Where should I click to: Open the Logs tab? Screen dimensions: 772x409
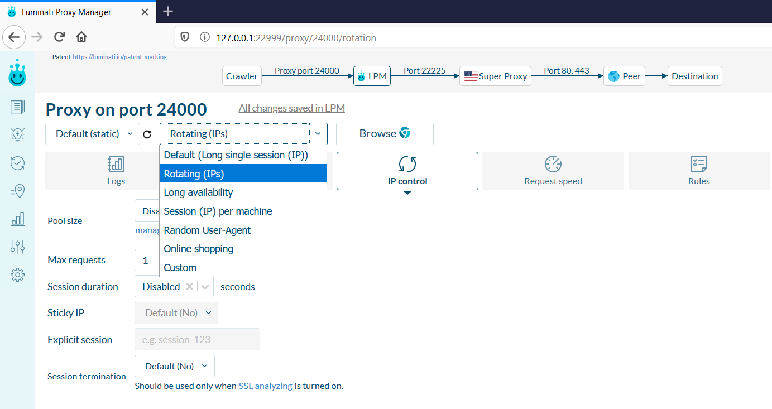point(116,171)
